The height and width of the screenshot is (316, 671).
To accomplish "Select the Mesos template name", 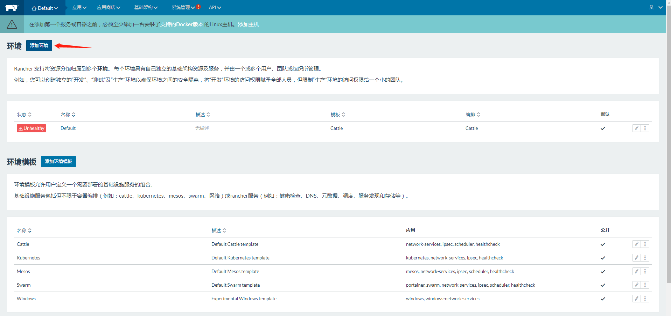I will point(23,271).
